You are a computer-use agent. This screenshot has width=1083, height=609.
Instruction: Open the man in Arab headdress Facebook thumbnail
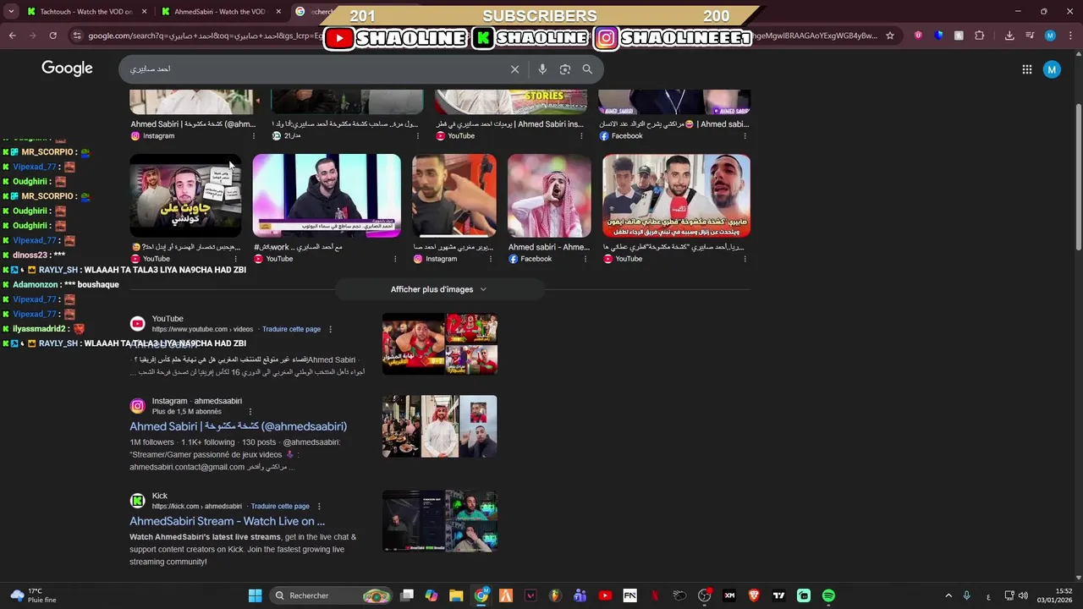(x=549, y=195)
